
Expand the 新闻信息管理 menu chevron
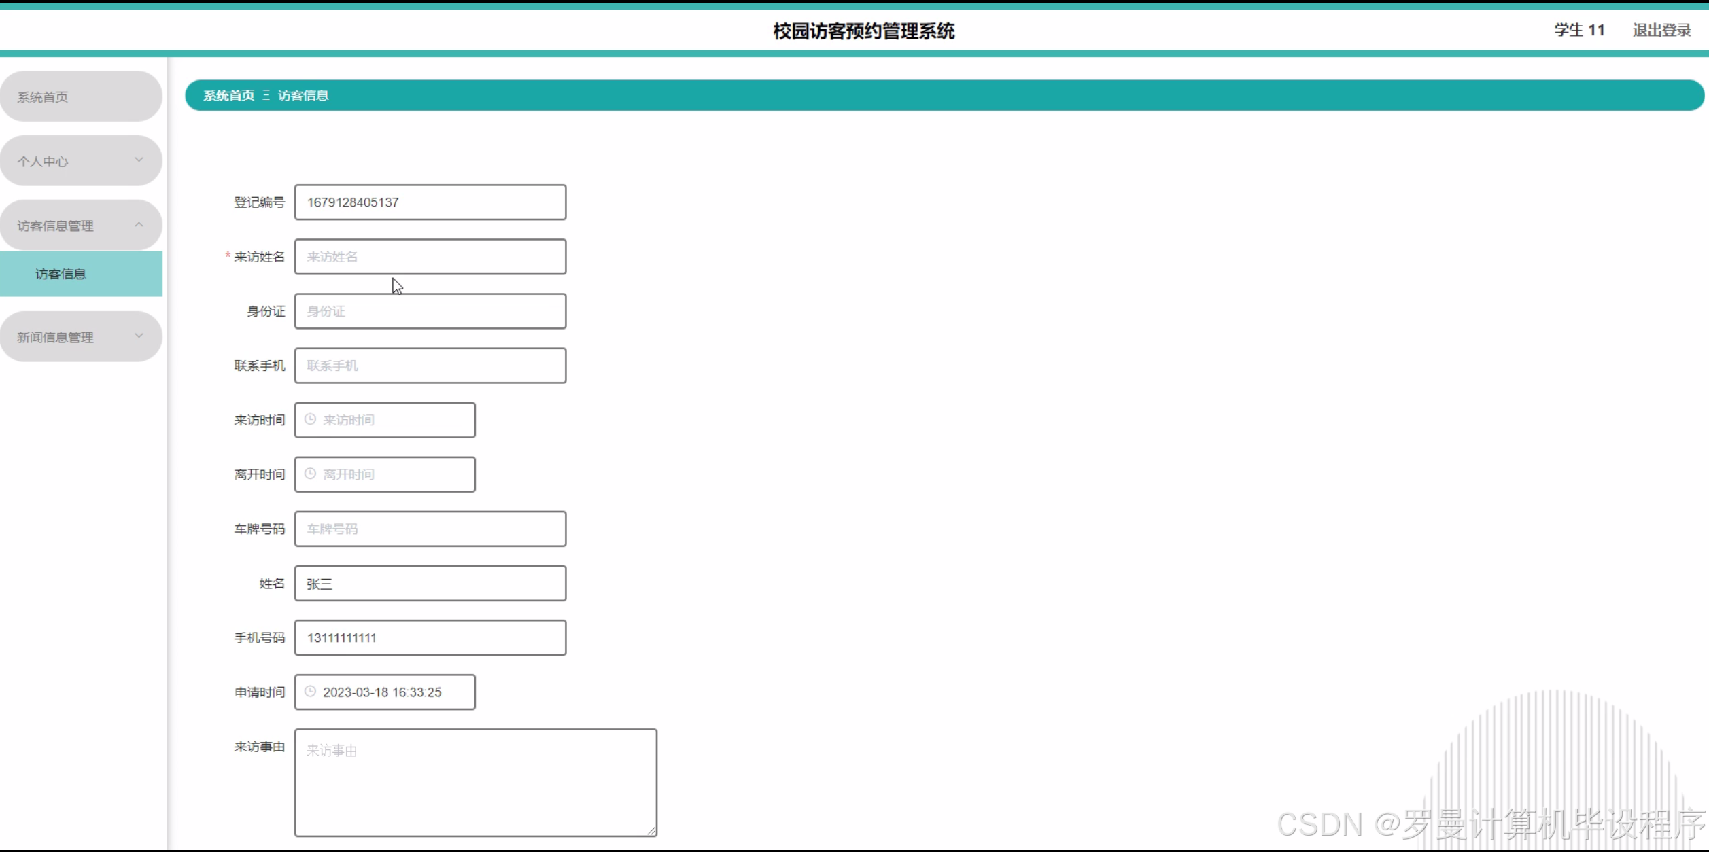coord(139,336)
